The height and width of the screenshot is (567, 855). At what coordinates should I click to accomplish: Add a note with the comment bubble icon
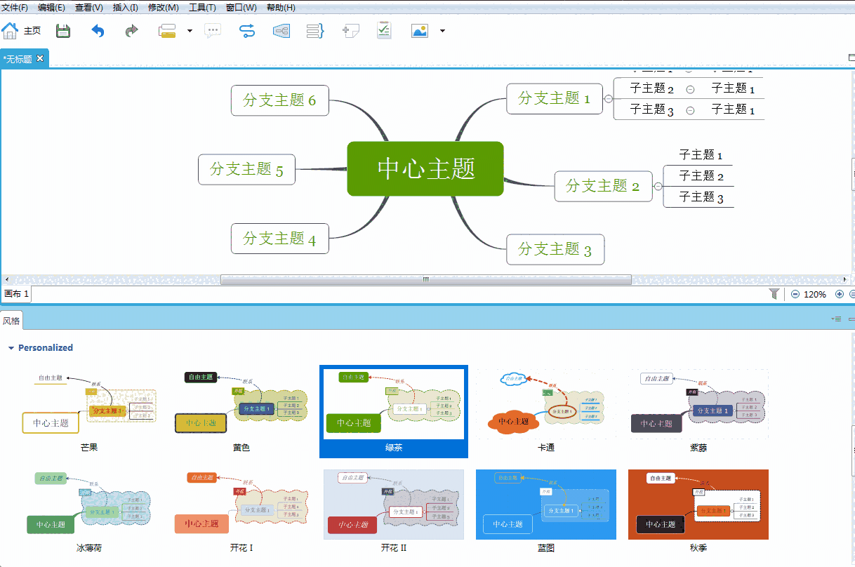pos(213,30)
